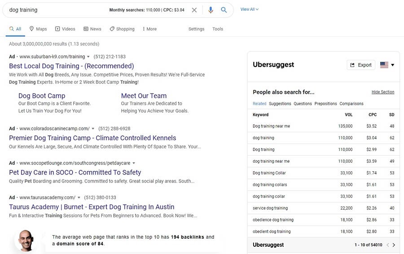
Task: Switch to News results tab
Action: 92,29
